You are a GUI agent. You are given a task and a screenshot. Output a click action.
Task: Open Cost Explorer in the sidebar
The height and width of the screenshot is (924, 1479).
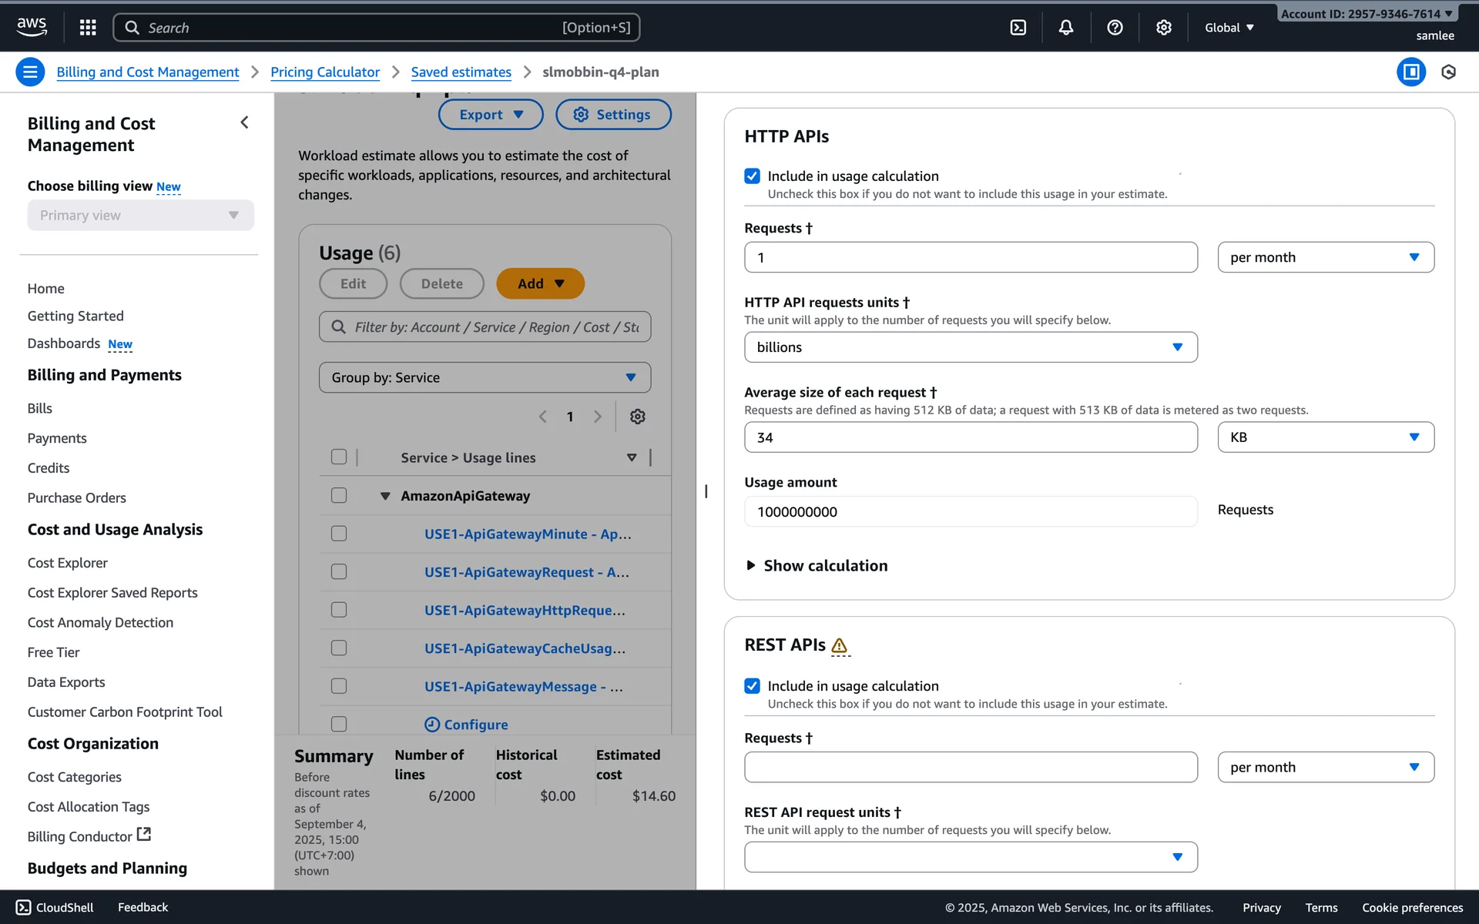pos(67,563)
